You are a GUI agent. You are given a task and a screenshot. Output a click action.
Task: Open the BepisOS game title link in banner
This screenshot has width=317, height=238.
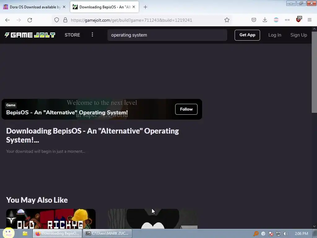pyautogui.click(x=67, y=112)
